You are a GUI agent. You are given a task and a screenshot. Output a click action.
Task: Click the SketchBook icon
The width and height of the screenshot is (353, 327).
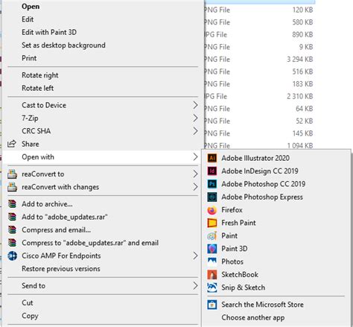212,274
